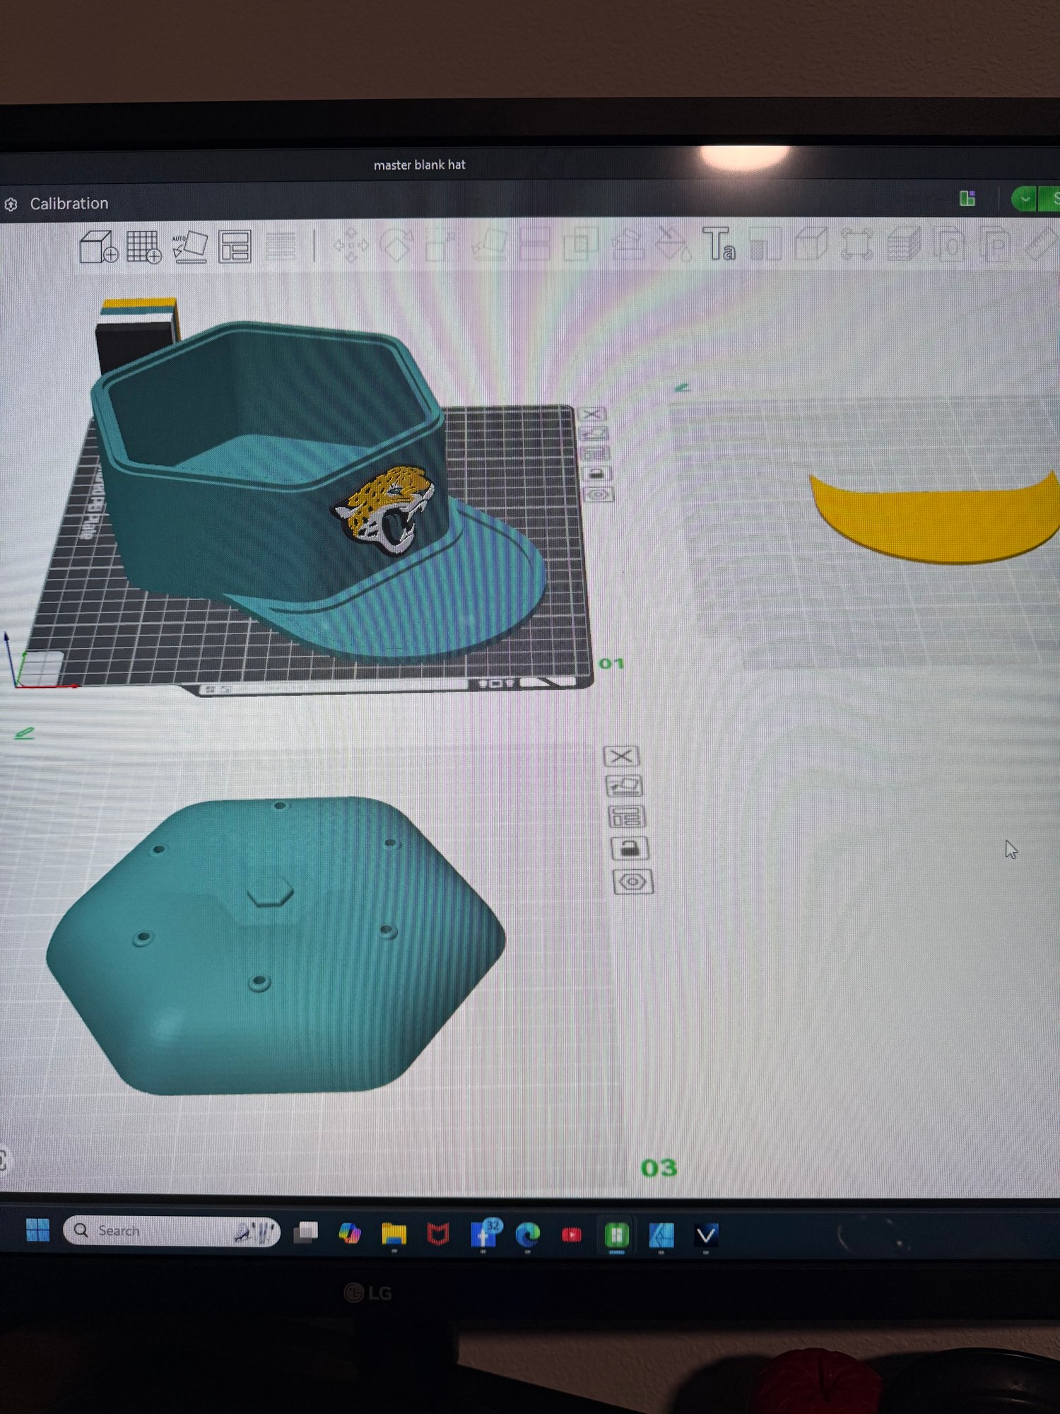Switch to Bambu Studio taskbar icon
The width and height of the screenshot is (1060, 1414).
616,1235
